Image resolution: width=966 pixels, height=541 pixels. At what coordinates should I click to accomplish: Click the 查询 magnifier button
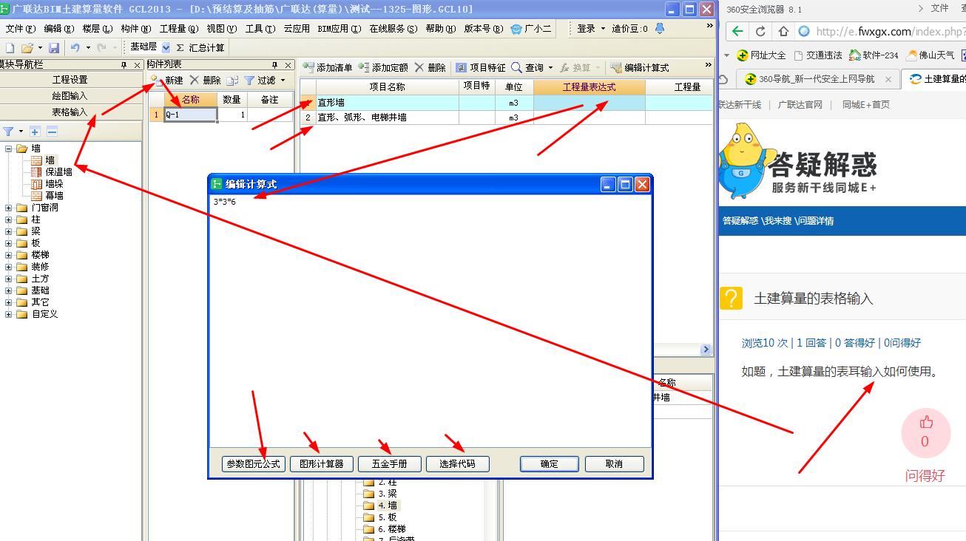tap(527, 67)
